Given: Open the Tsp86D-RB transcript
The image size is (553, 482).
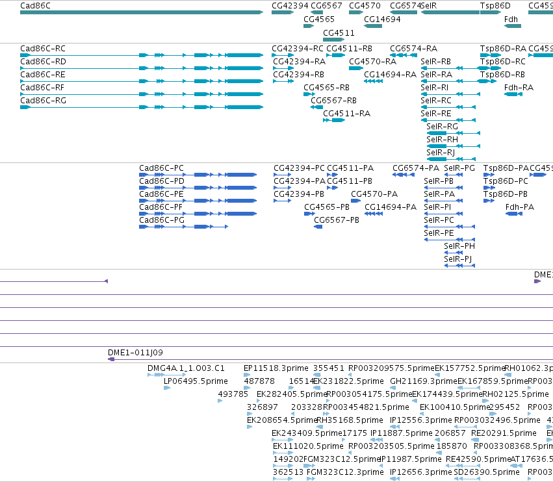Looking at the screenshot, I should pyautogui.click(x=488, y=81).
